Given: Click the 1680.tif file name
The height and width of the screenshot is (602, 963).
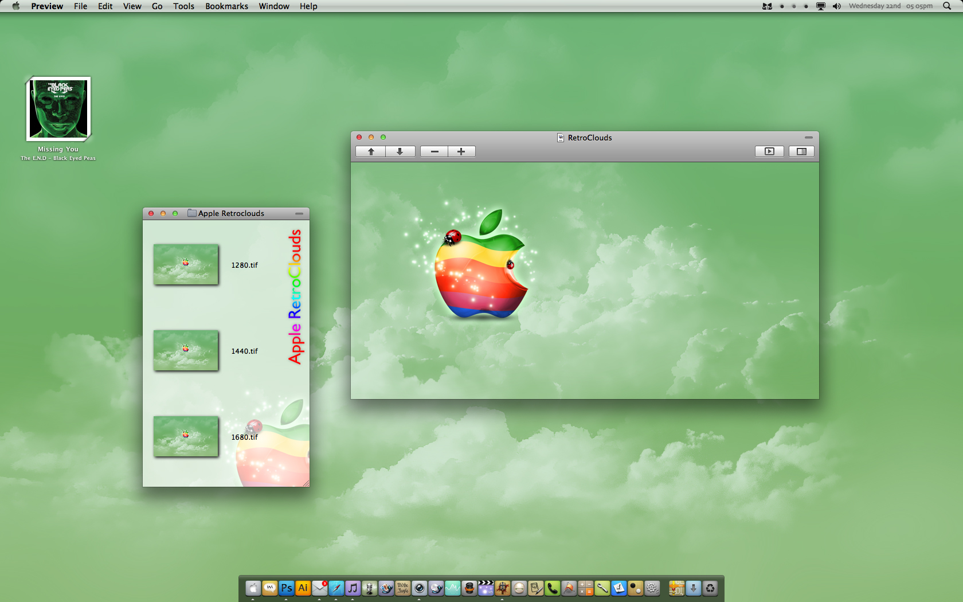Looking at the screenshot, I should pos(244,437).
